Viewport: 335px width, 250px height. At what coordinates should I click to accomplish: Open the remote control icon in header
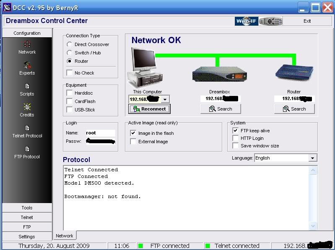pos(271,21)
